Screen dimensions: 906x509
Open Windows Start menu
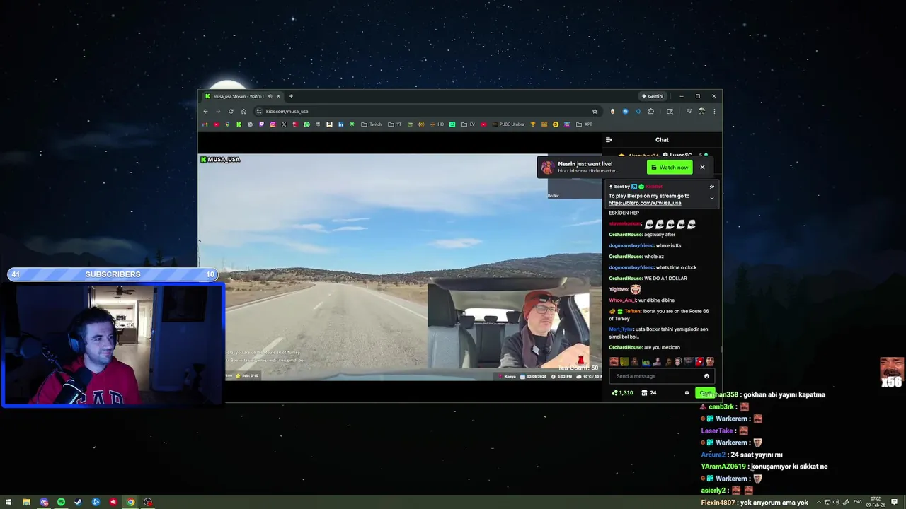8,503
